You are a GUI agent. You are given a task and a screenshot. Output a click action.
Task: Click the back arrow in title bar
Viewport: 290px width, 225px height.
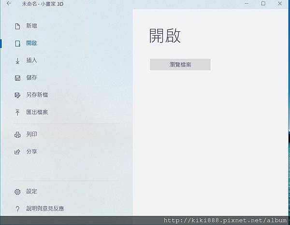click(9, 3)
